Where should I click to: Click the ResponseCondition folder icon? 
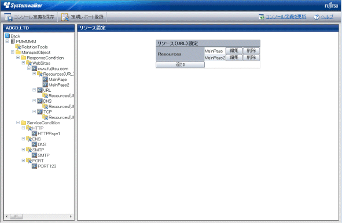coord(24,58)
